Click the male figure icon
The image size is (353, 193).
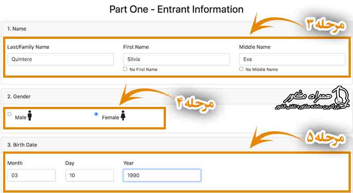pyautogui.click(x=30, y=116)
